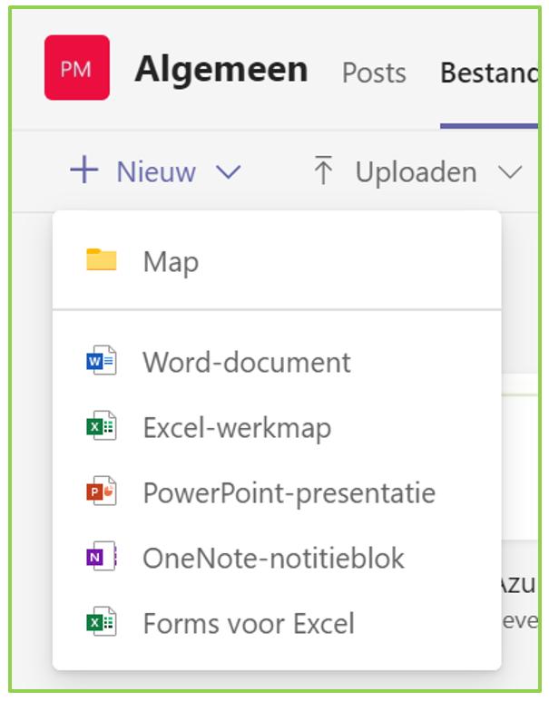Viewport: 549px width, 701px height.
Task: Click the Uploaden button label
Action: click(x=417, y=172)
